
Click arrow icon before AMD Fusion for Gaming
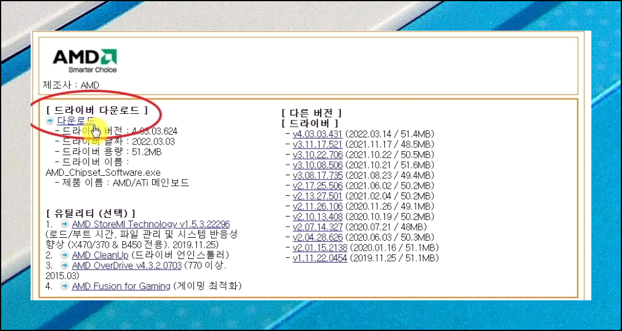pyautogui.click(x=65, y=286)
